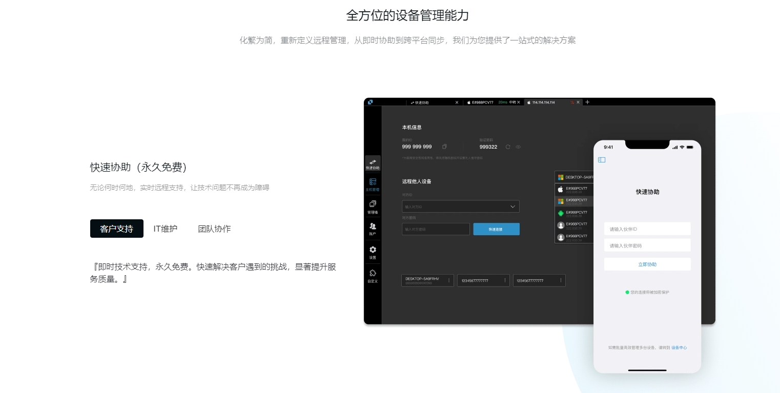
Task: Click the 20ms latency indicator
Action: (503, 102)
